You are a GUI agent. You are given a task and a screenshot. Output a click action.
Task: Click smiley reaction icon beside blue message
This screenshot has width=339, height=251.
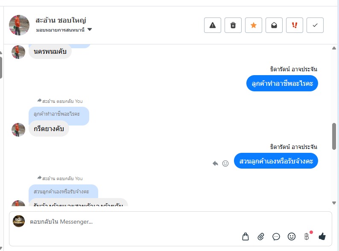[225, 163]
